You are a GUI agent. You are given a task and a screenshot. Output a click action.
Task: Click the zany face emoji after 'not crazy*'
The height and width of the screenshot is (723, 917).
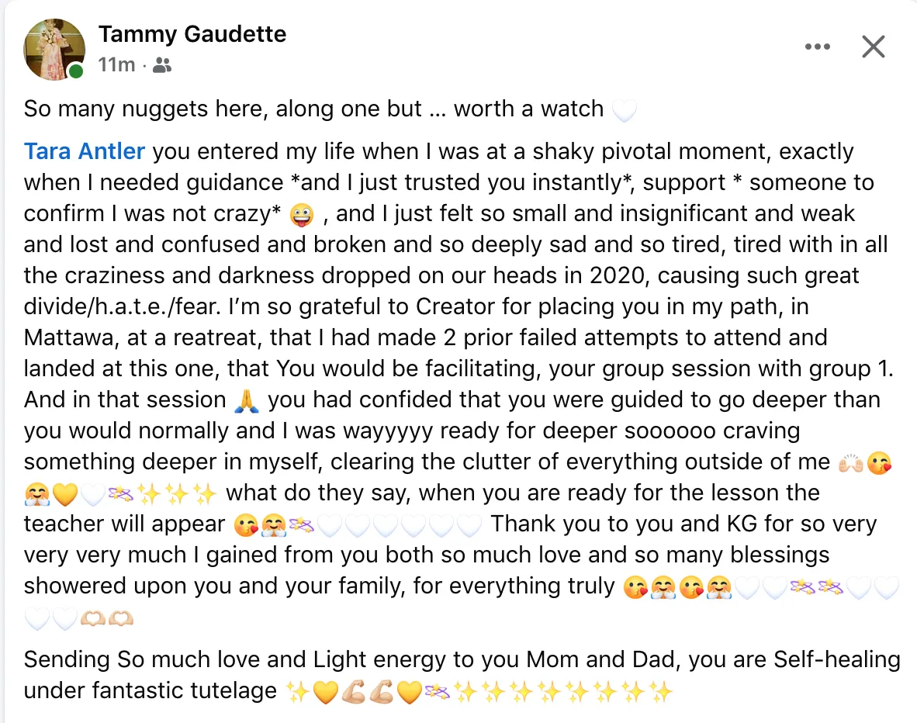[x=302, y=215]
